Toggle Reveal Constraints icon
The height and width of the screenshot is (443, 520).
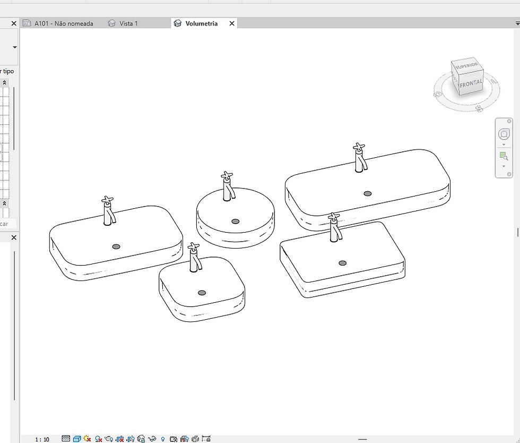point(206,439)
